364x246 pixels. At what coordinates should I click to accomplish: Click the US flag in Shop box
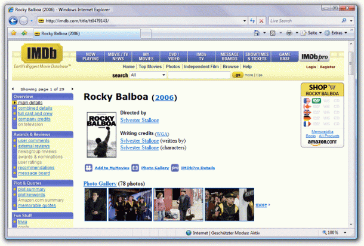coord(307,101)
